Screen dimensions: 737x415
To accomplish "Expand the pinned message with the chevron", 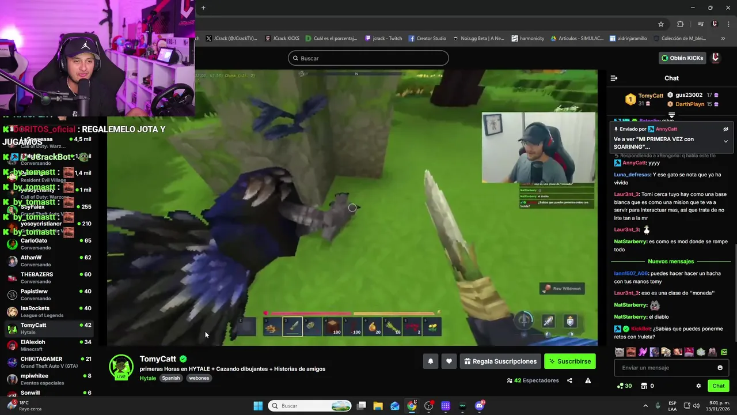I will coord(725,141).
